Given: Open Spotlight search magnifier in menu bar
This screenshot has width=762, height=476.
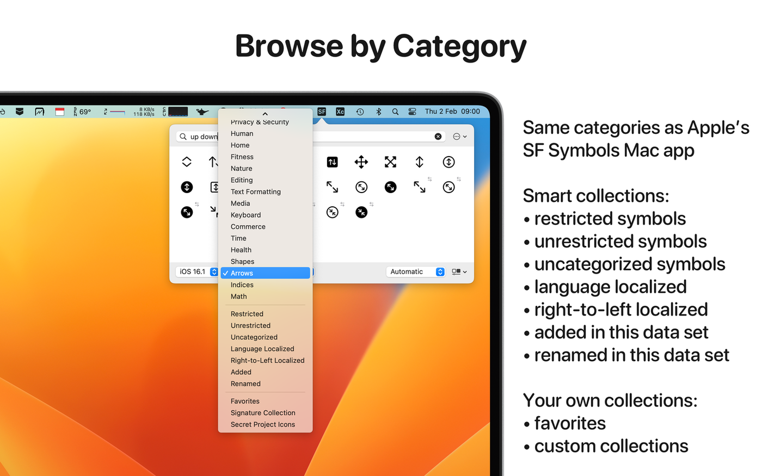Looking at the screenshot, I should [x=395, y=112].
